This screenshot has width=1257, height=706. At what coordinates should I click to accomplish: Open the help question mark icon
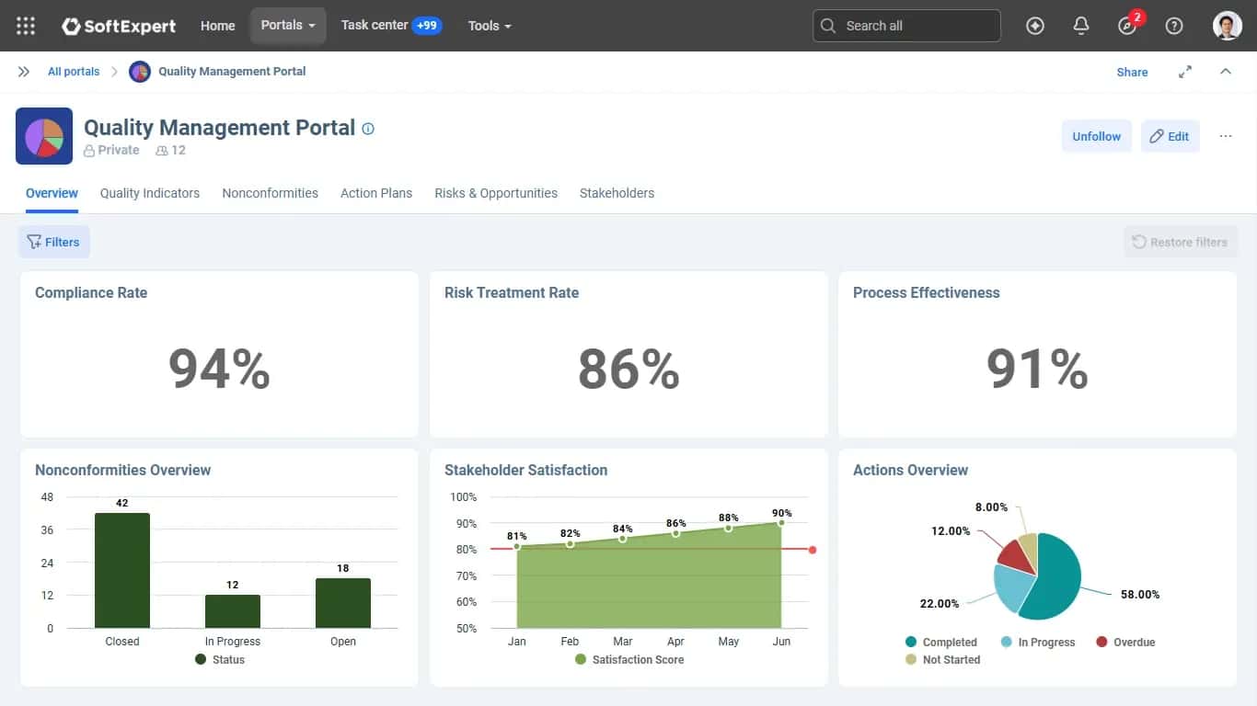click(x=1174, y=26)
